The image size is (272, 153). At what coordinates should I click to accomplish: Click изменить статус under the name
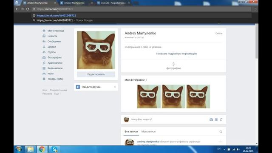click(x=134, y=37)
